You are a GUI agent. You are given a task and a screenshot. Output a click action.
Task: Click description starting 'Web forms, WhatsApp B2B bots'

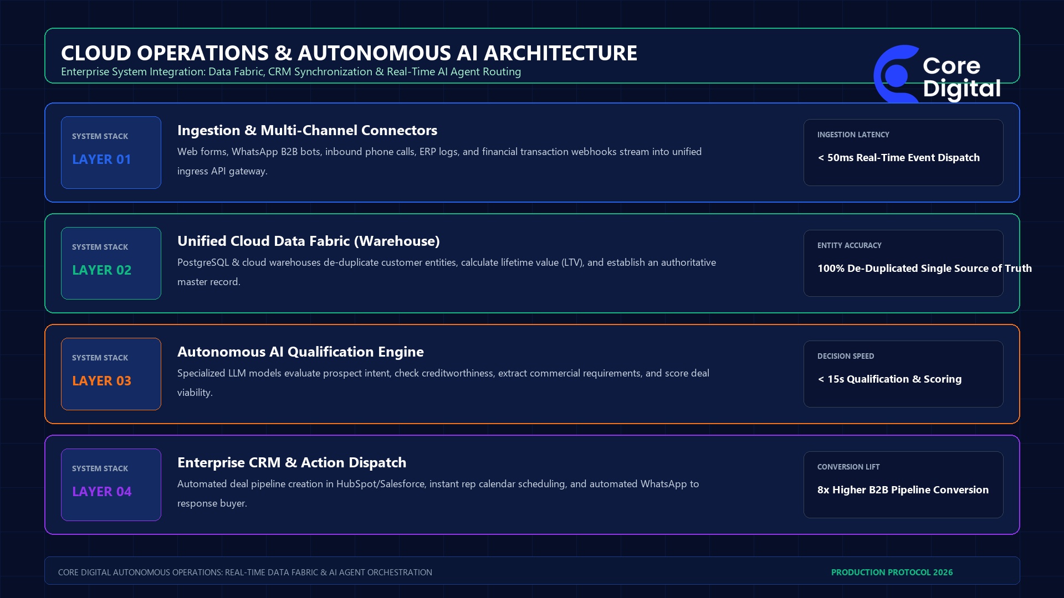439,161
